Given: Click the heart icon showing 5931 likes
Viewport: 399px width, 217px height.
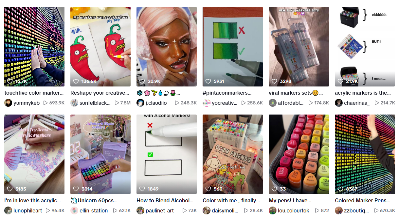Looking at the screenshot, I should [208, 81].
